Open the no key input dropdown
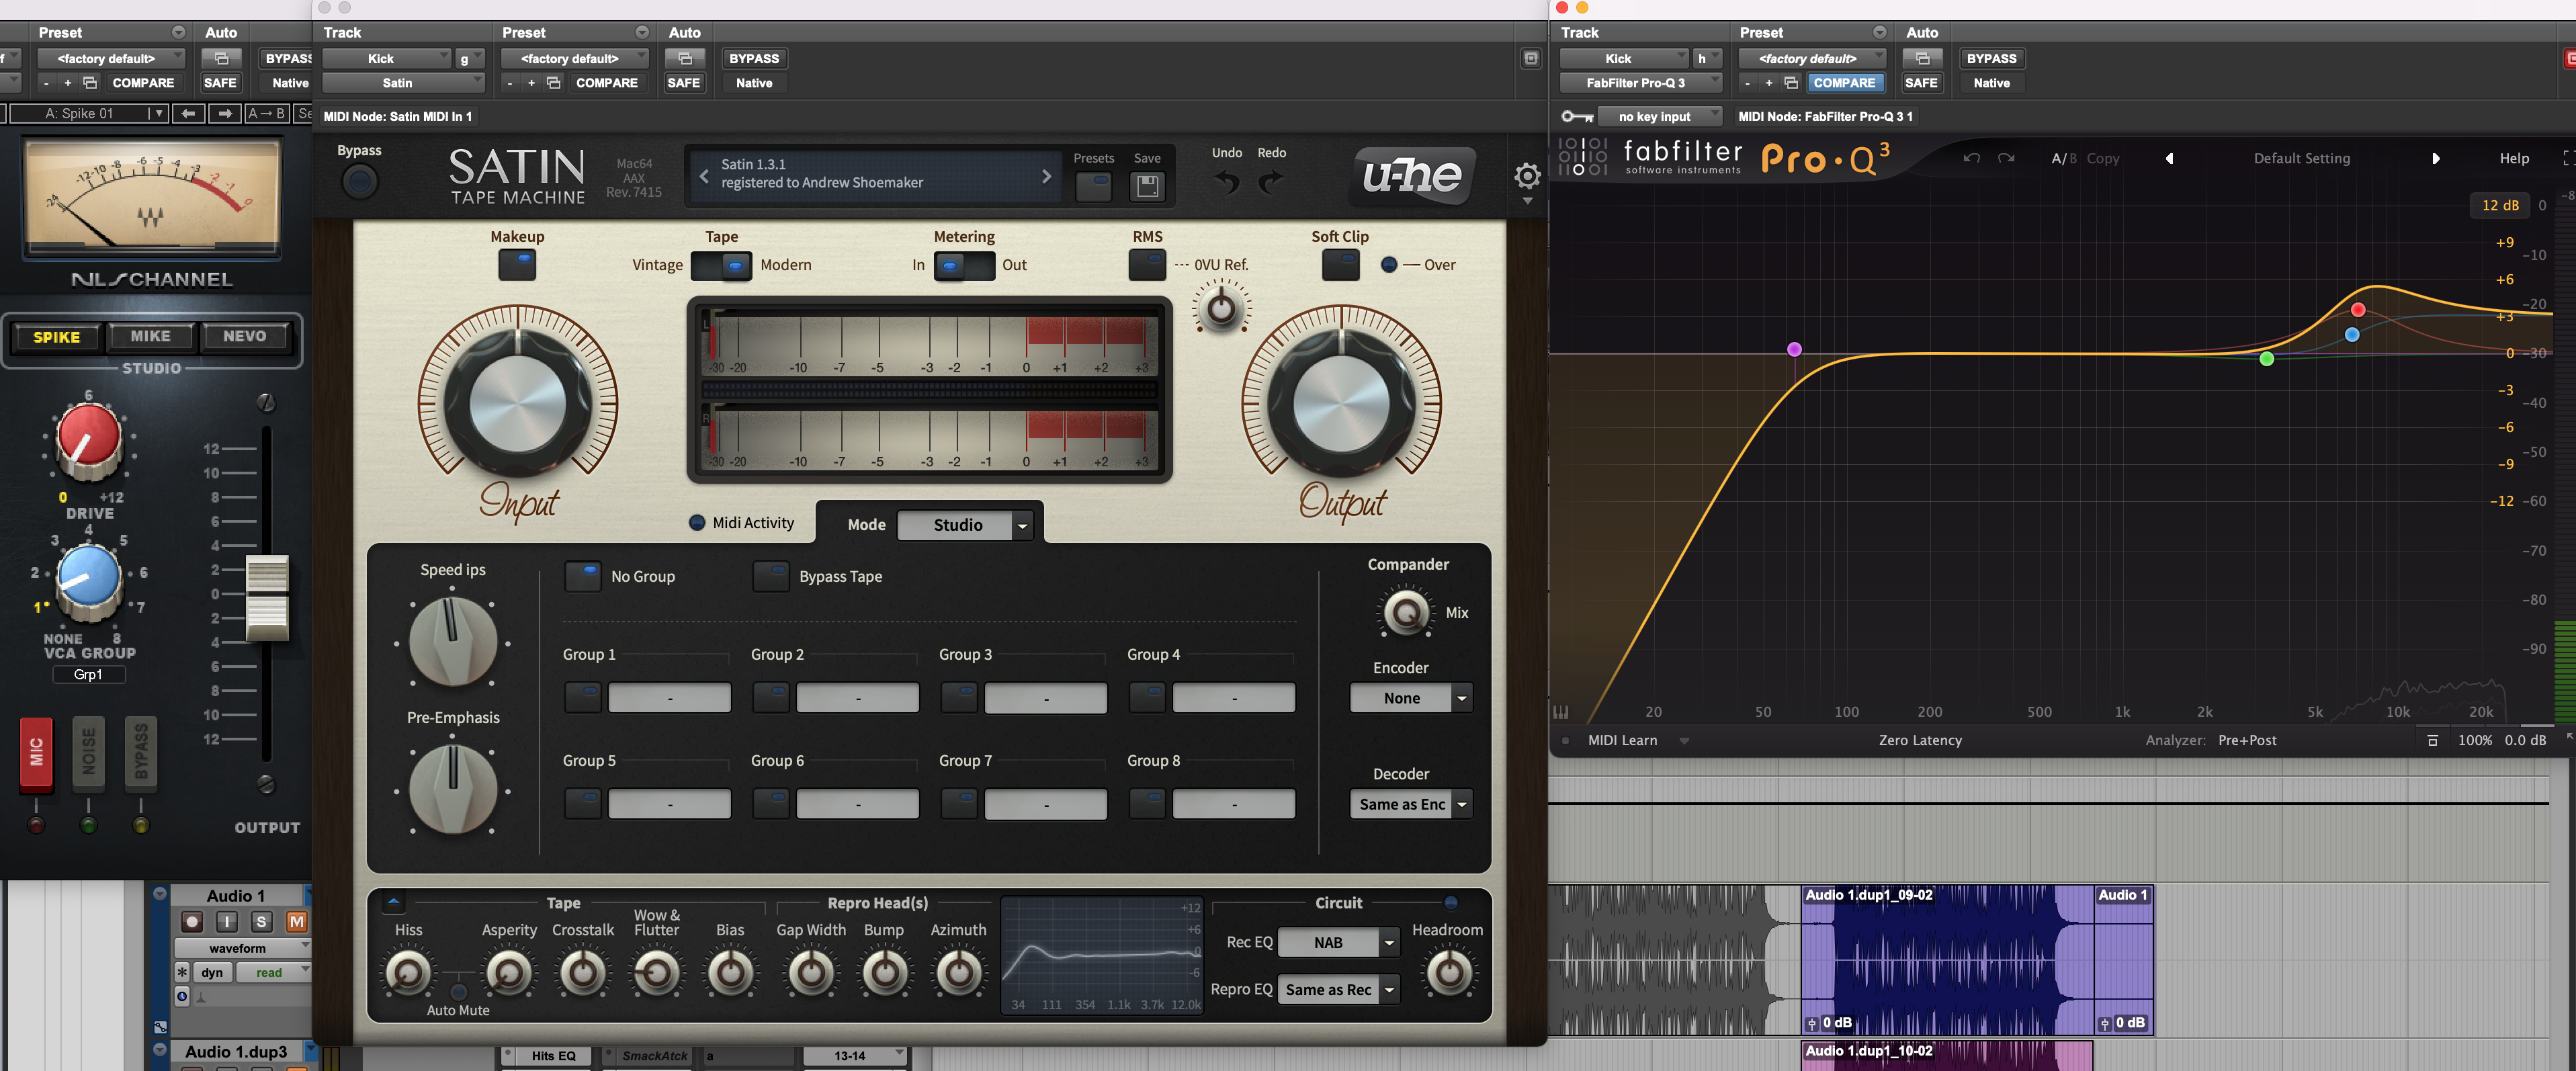 pos(1660,116)
